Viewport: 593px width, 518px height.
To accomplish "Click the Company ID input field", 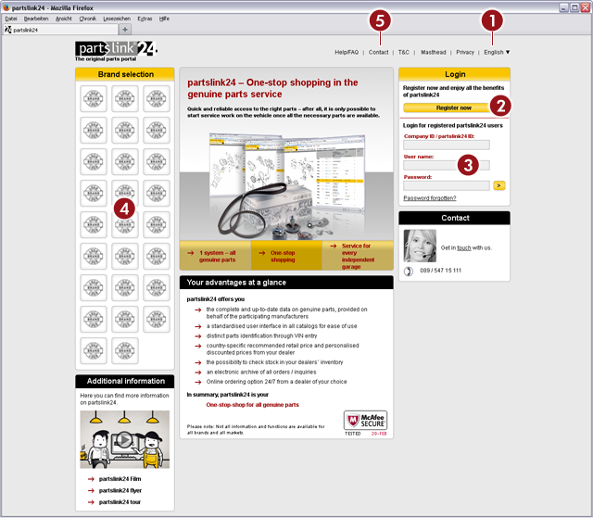I will 447,145.
